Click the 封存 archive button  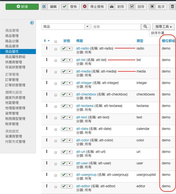coord(118,7)
